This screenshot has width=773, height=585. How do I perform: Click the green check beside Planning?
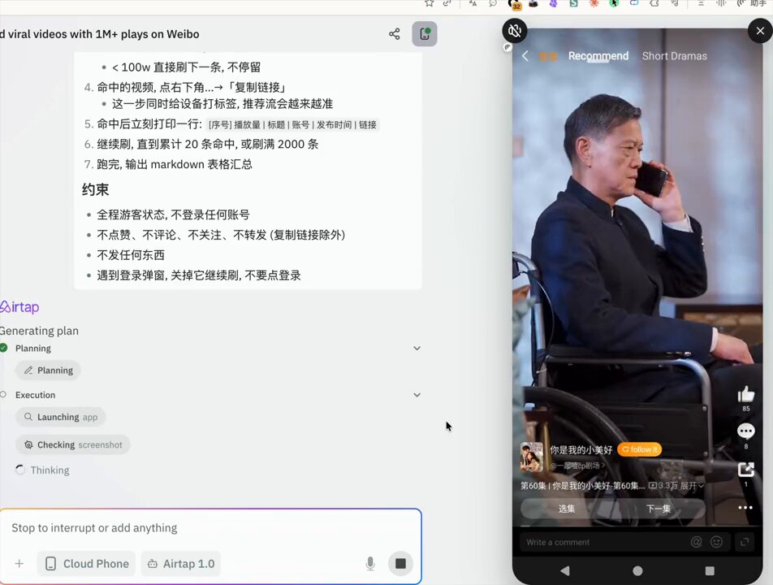3,348
